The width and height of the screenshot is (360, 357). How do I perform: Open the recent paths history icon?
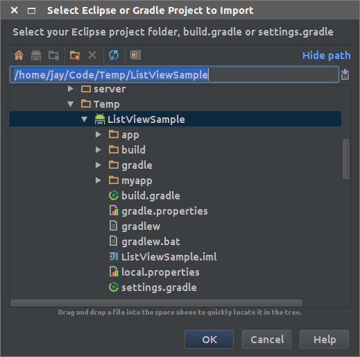pyautogui.click(x=345, y=74)
